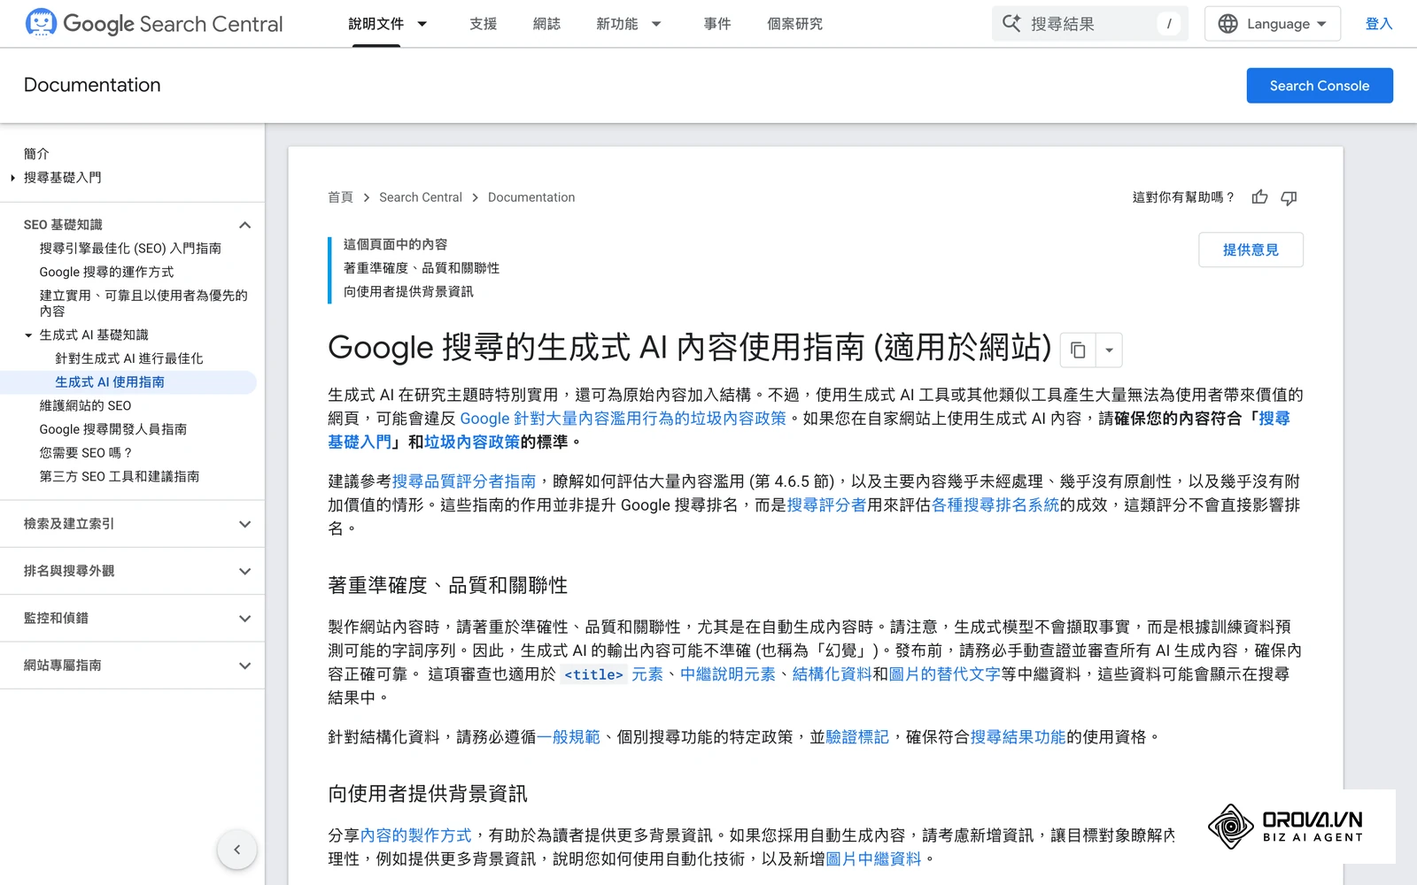Collapse the 生成式 AI 基礎知識 tree arrow

[28, 335]
